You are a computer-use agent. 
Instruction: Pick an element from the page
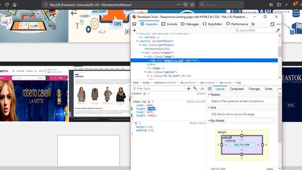pos(134,24)
